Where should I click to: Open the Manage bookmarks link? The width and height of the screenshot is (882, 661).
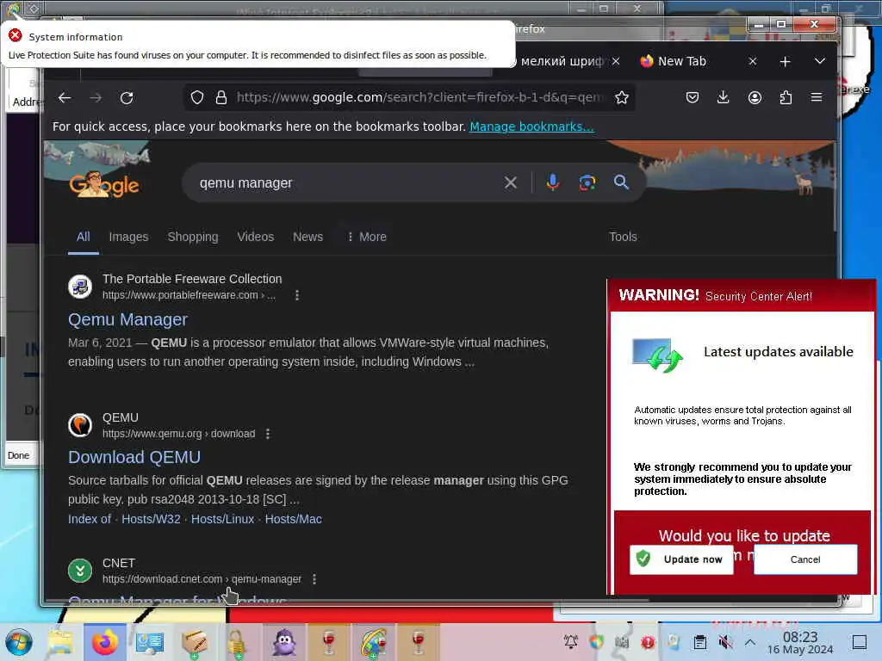(x=531, y=127)
